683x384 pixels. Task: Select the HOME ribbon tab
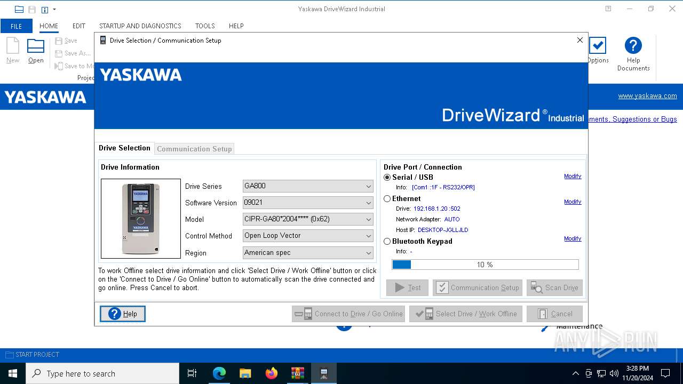[x=49, y=26]
